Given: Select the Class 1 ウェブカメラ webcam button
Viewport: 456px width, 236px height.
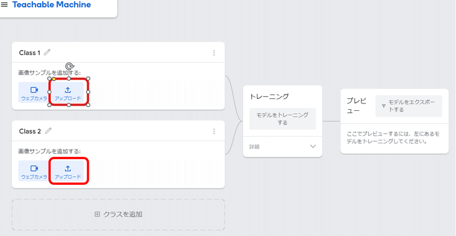Looking at the screenshot, I should (34, 92).
